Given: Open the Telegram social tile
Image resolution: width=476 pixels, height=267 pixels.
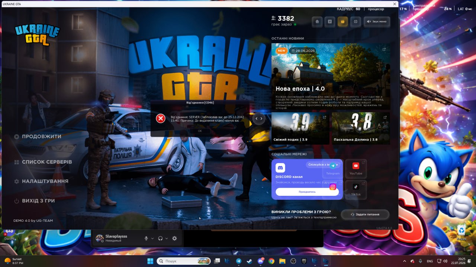Looking at the screenshot, I should click(x=333, y=169).
